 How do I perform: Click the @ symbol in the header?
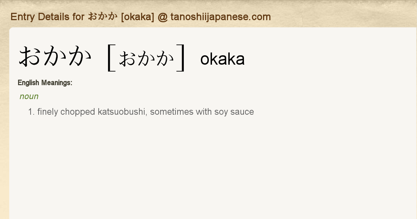click(x=162, y=17)
